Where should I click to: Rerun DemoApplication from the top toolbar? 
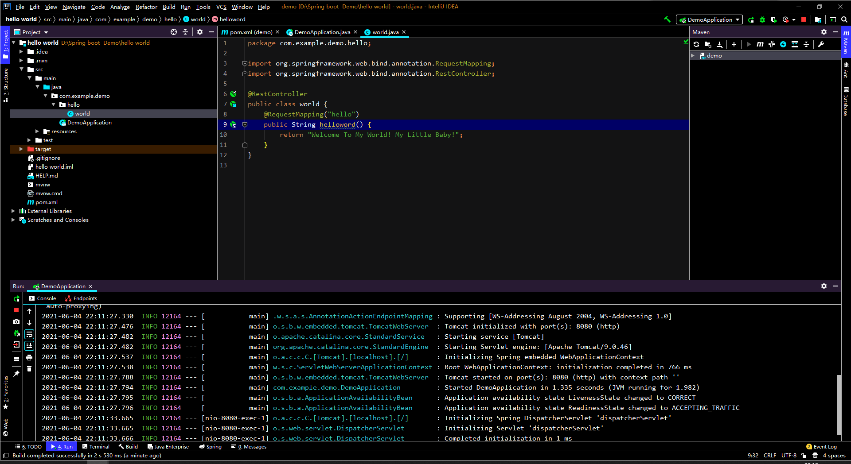pyautogui.click(x=751, y=19)
